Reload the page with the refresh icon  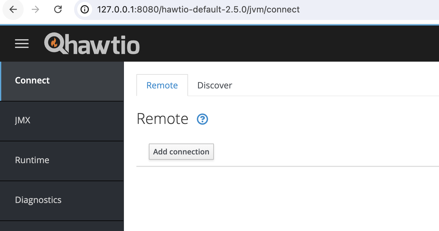click(58, 10)
